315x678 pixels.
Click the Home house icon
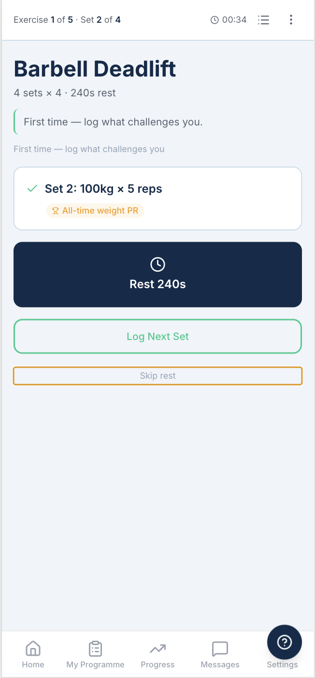pyautogui.click(x=33, y=647)
